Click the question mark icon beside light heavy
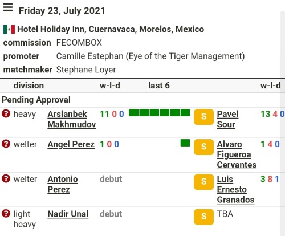This screenshot has height=236, width=285. click(6, 214)
